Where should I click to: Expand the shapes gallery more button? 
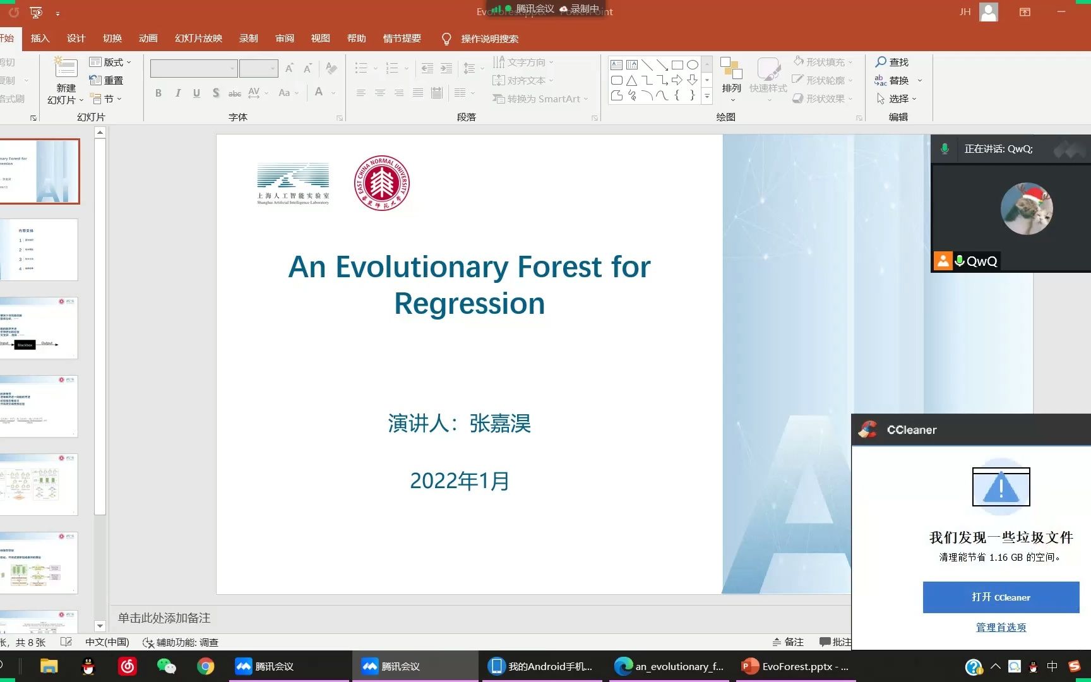pos(707,96)
